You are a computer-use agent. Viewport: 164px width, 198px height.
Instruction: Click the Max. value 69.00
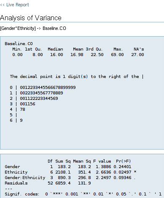[x=117, y=55]
